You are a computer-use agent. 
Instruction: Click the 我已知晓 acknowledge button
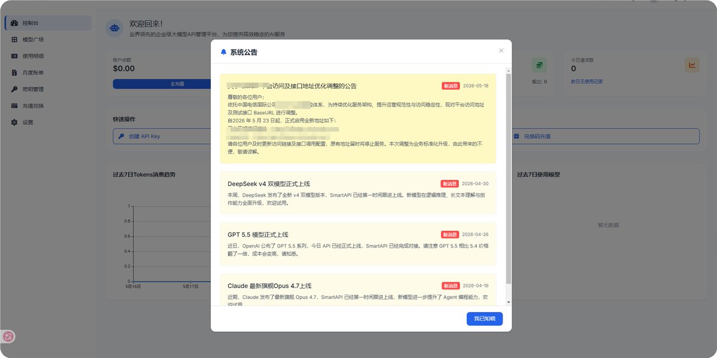[x=485, y=319]
